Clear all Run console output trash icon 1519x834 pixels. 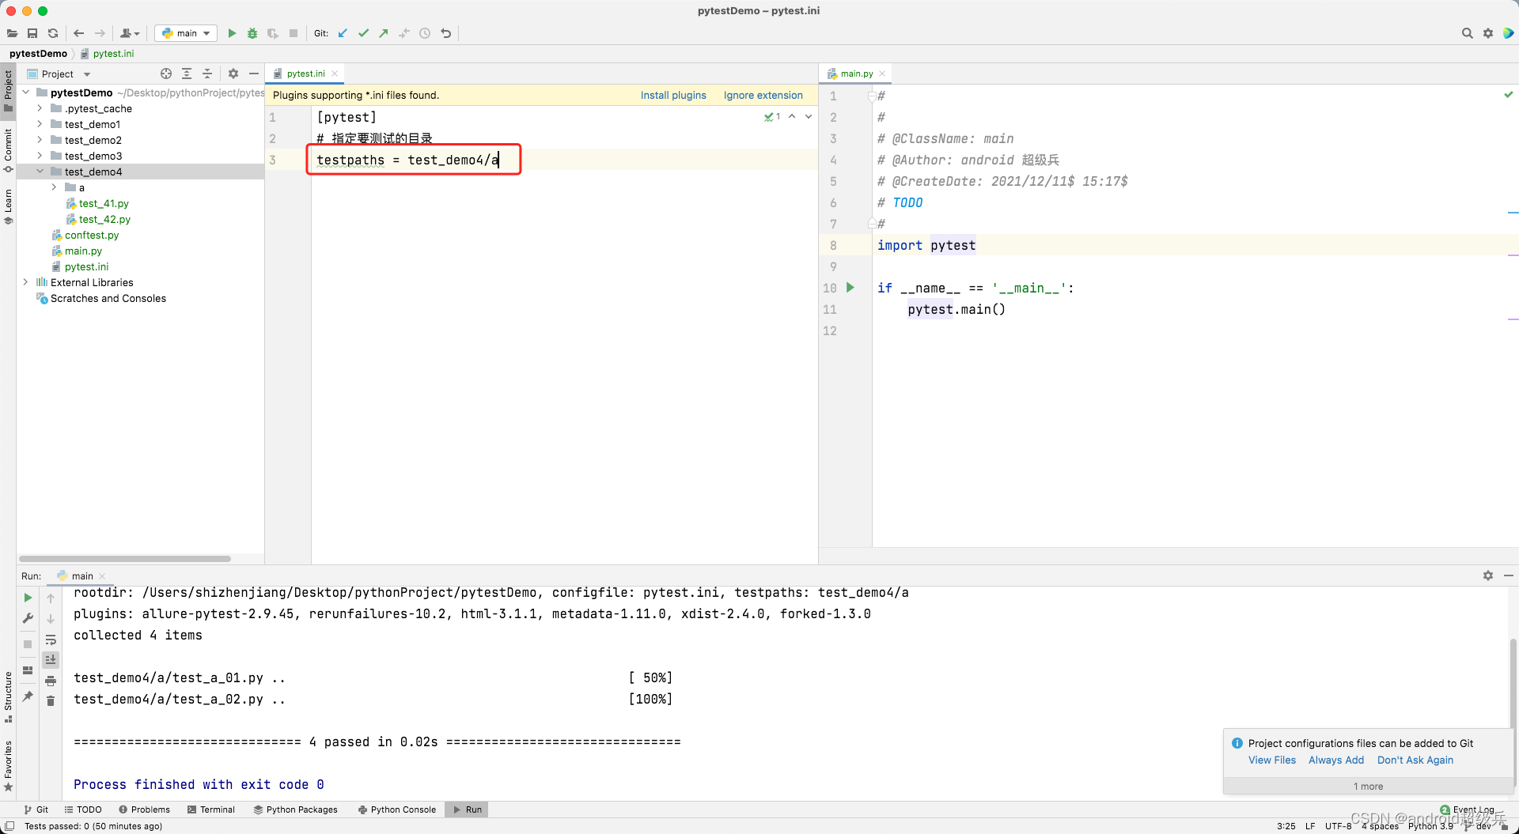[x=51, y=701]
